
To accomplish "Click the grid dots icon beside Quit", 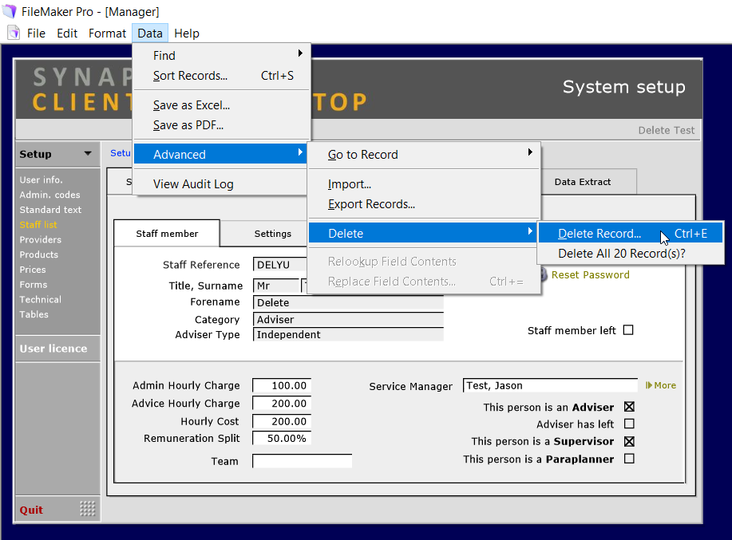I will (87, 508).
